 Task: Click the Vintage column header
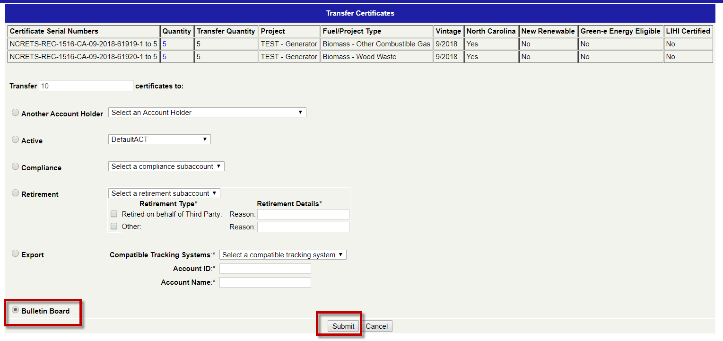pos(448,31)
